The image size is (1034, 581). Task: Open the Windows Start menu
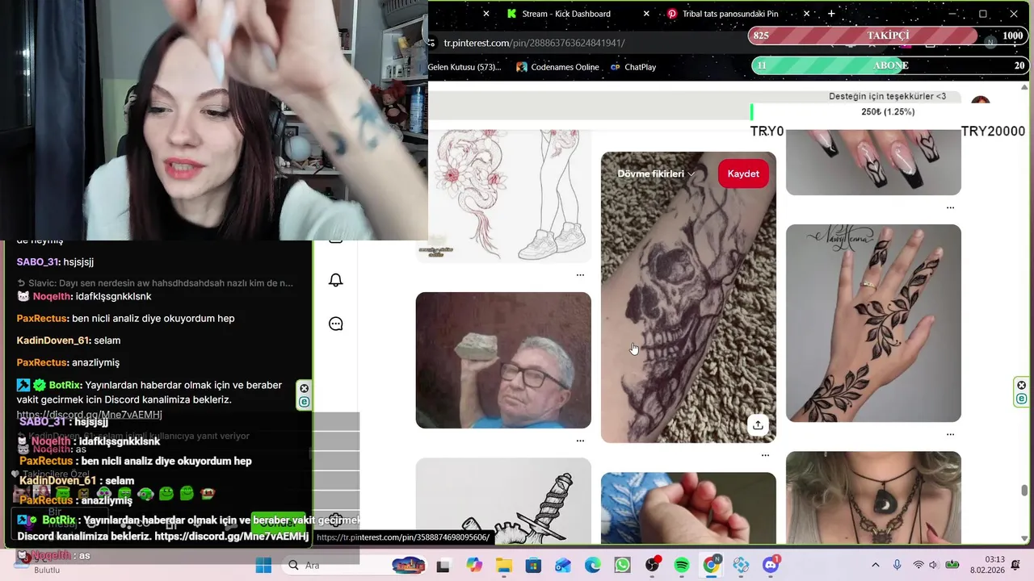point(263,566)
